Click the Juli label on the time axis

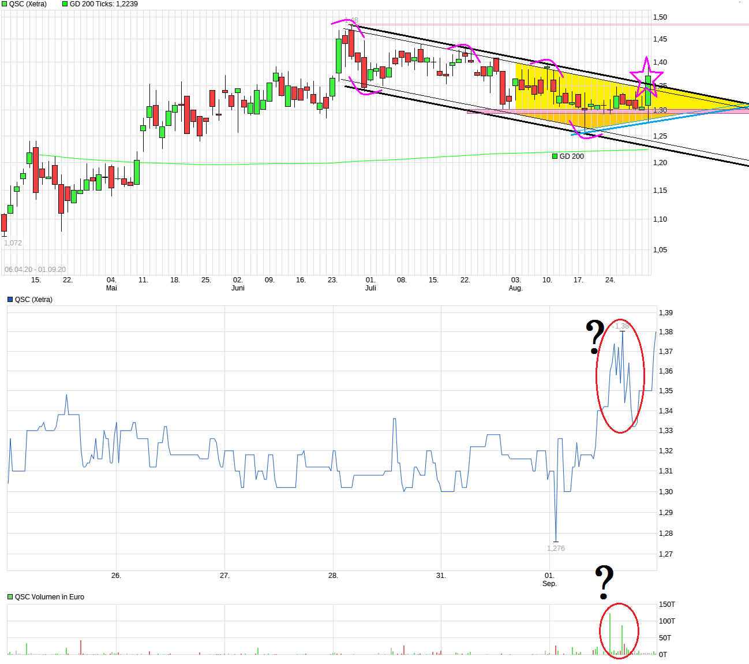click(371, 287)
